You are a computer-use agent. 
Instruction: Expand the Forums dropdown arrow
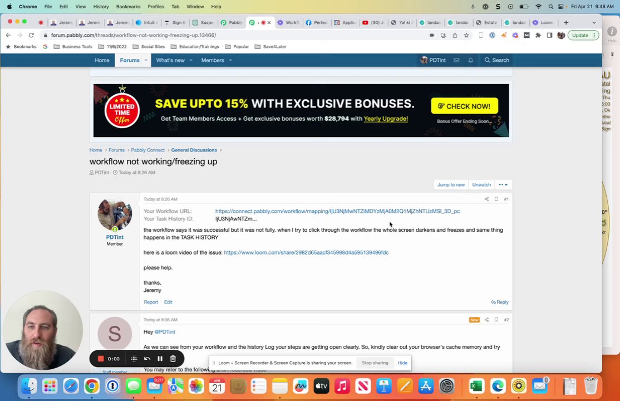(146, 60)
